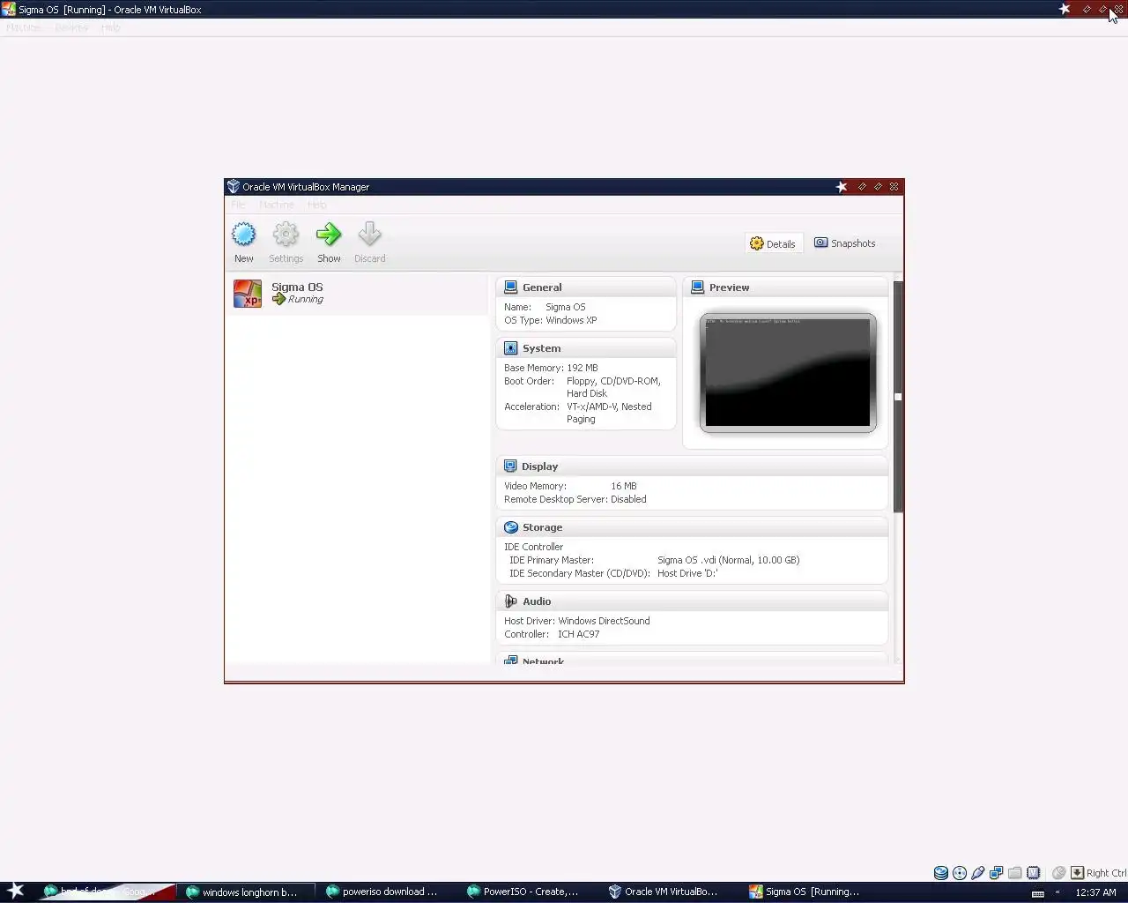1128x903 pixels.
Task: Click the keyboard icon in system tray
Action: [x=1038, y=893]
